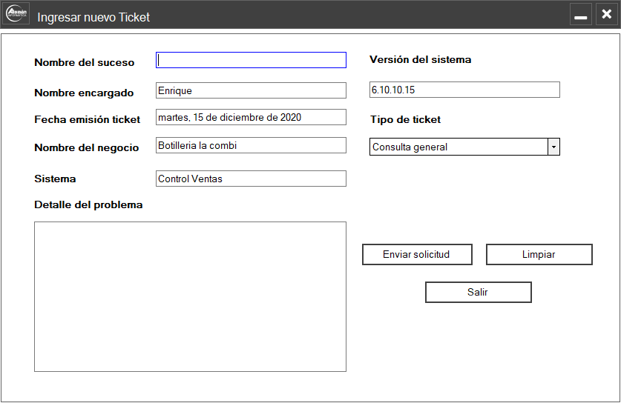The image size is (621, 403).
Task: Click the Versión del sistema label
Action: tap(420, 59)
